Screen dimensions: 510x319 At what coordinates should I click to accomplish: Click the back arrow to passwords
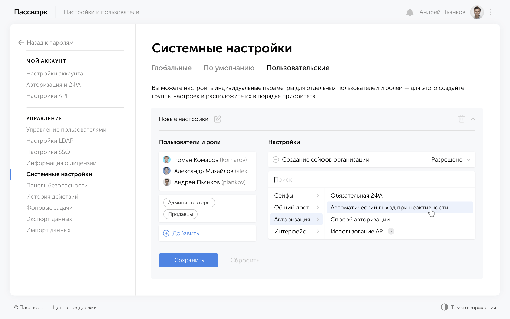pos(21,43)
